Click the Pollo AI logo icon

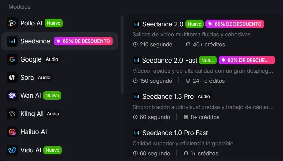[x=12, y=23]
